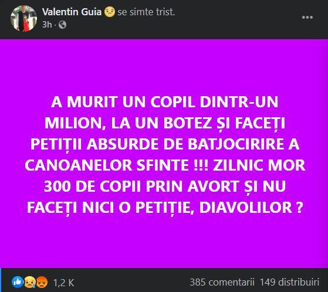
Task: Click the 'se simte trist' feeling text
Action: click(146, 12)
